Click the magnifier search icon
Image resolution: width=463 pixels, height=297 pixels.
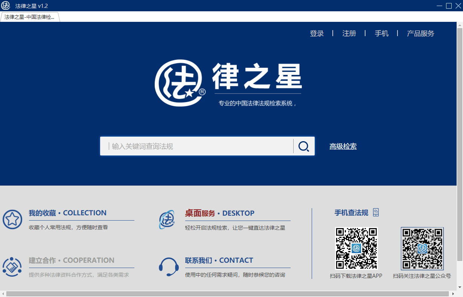[x=304, y=146]
